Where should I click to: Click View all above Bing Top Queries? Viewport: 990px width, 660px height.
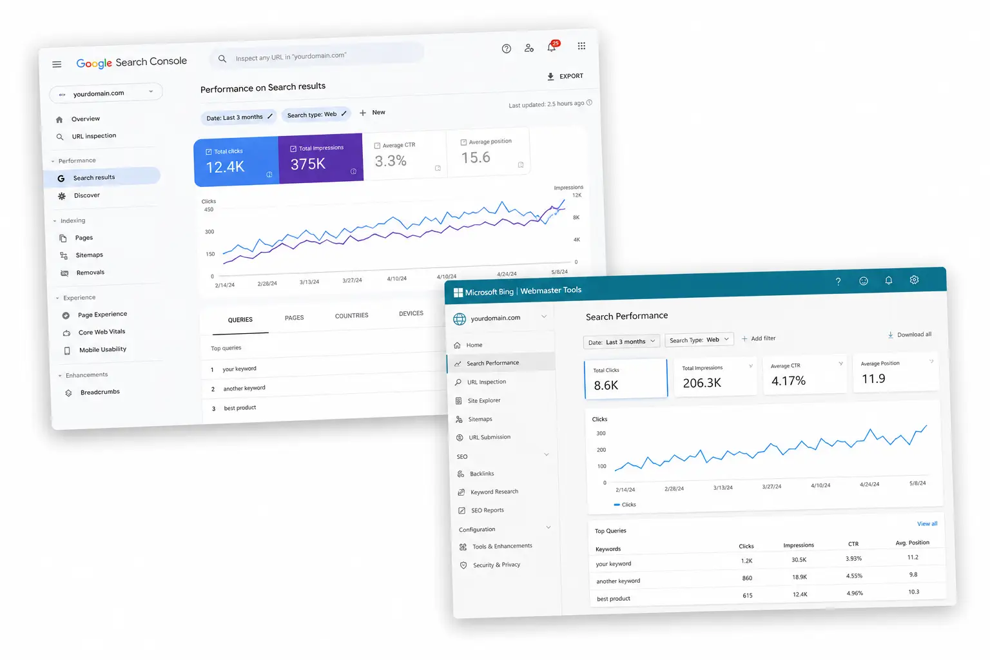927,523
